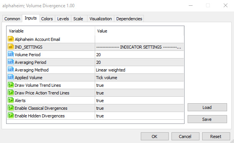
Task: Go to the Levels tab
Action: pos(63,19)
